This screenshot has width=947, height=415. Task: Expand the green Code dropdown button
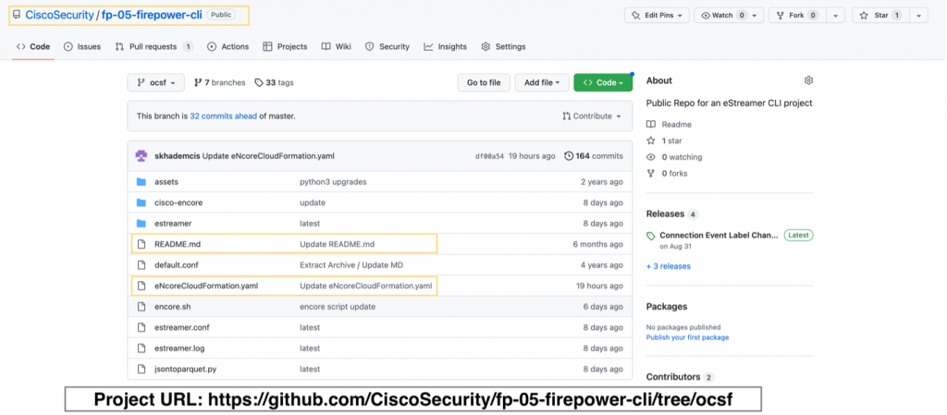[x=602, y=82]
